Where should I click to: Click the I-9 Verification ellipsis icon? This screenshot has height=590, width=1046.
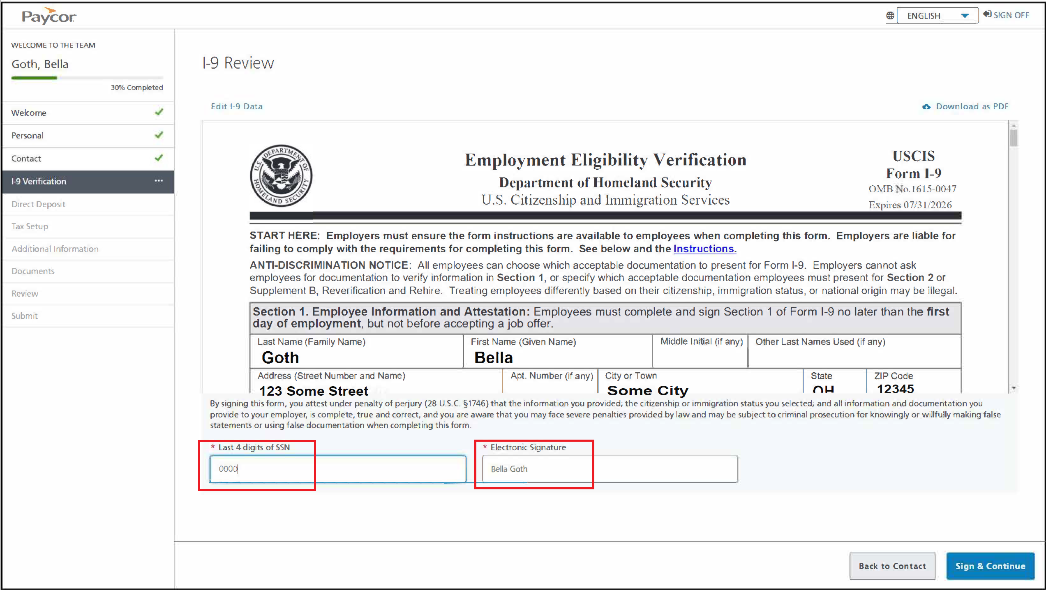click(159, 181)
